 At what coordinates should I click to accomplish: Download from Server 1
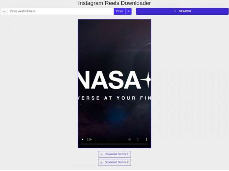114,154
